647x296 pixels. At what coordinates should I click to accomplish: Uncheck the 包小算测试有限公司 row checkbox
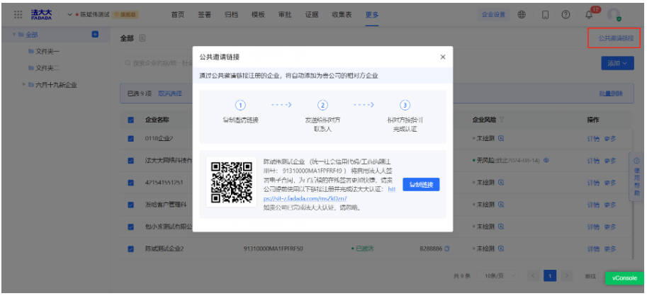point(131,227)
